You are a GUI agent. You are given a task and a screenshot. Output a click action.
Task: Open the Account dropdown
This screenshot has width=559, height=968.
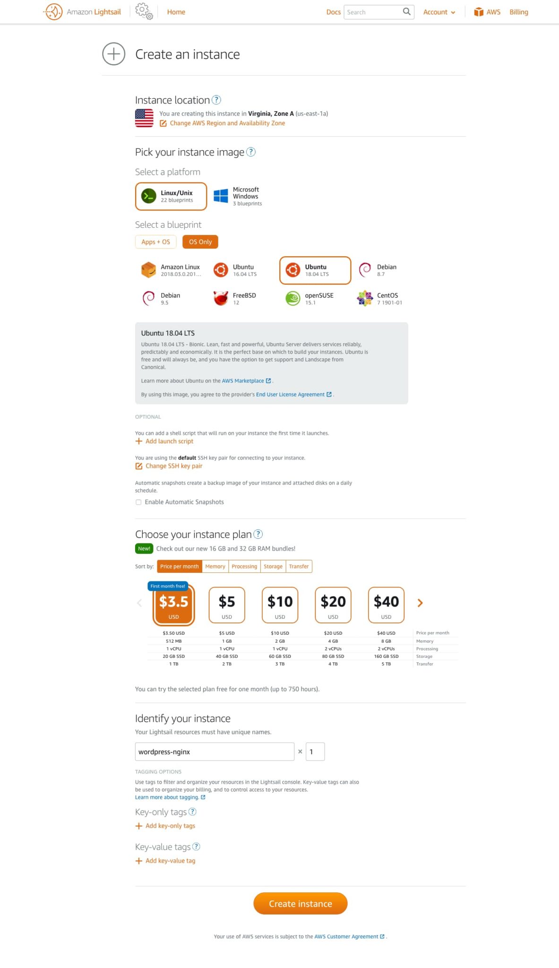tap(439, 12)
